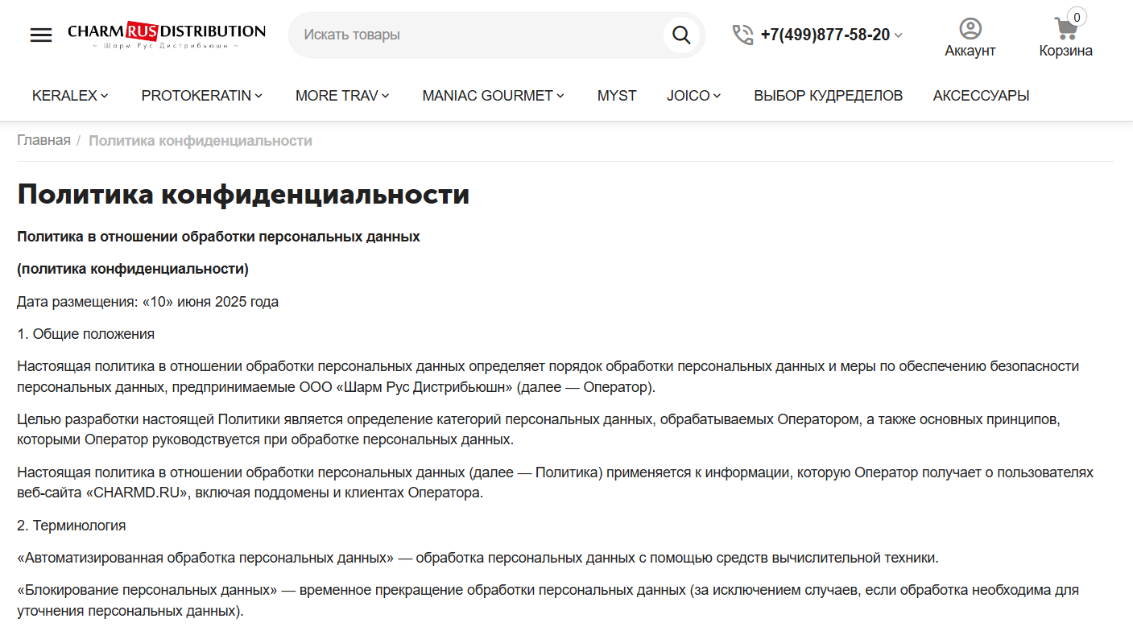Click the Корзина text label
This screenshot has width=1133, height=631.
click(x=1065, y=51)
